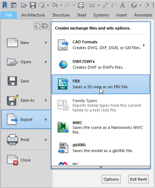Select DWF/DWFx export option
Viewport: 155px width, 188px height.
[101, 65]
